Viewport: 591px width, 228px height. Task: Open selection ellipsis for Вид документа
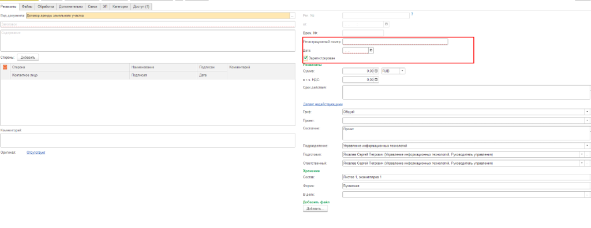click(x=293, y=16)
